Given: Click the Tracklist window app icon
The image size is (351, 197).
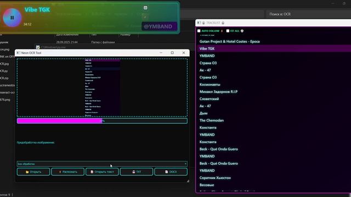Looking at the screenshot, I should [199, 23].
